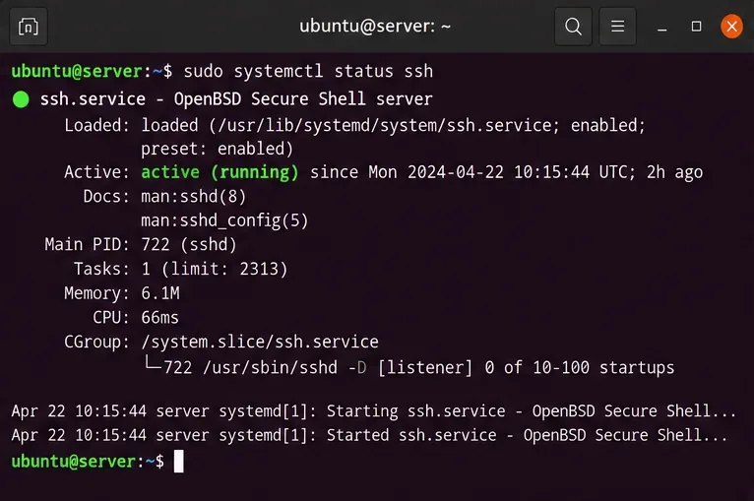Click 'man:sshd(8)' docs entry
The image size is (754, 501).
pyautogui.click(x=193, y=197)
